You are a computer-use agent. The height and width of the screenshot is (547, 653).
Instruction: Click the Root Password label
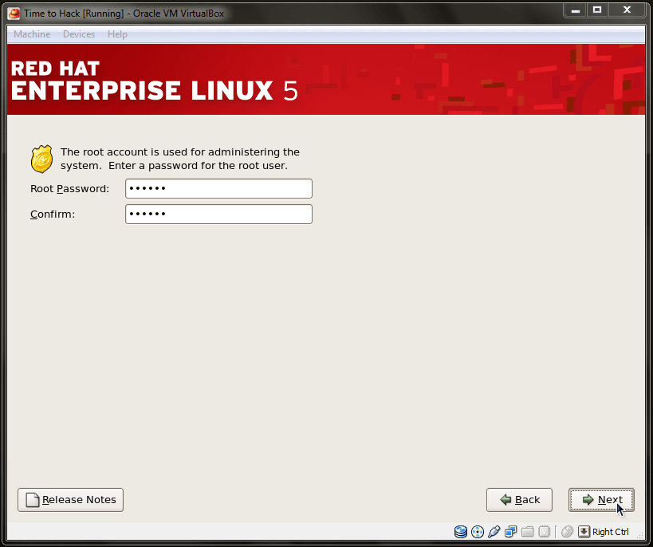click(x=69, y=189)
